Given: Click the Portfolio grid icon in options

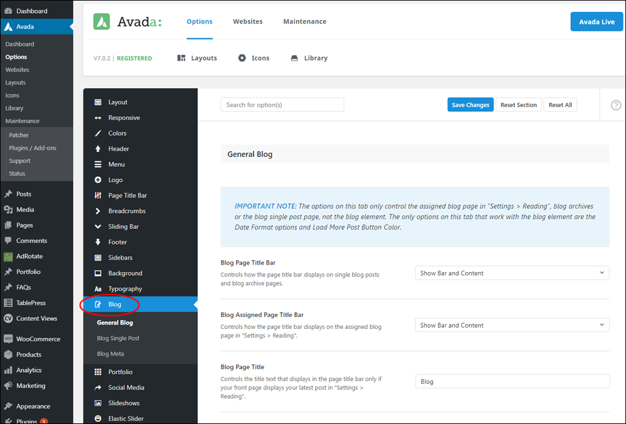Looking at the screenshot, I should point(98,371).
